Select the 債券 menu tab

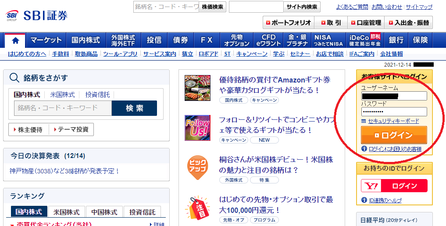pos(181,40)
